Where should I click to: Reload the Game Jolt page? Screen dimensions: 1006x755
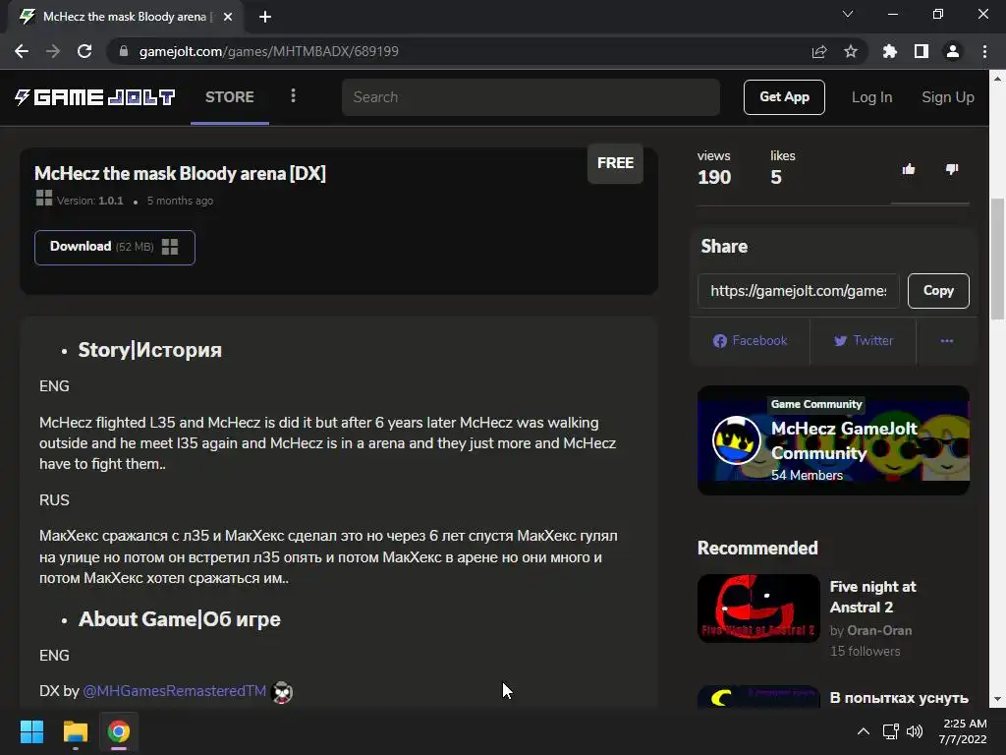pos(84,51)
